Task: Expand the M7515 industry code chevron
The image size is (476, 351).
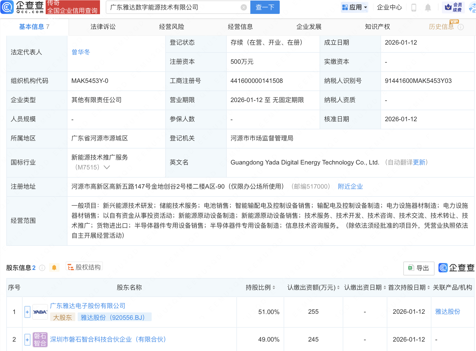Action: tap(107, 167)
